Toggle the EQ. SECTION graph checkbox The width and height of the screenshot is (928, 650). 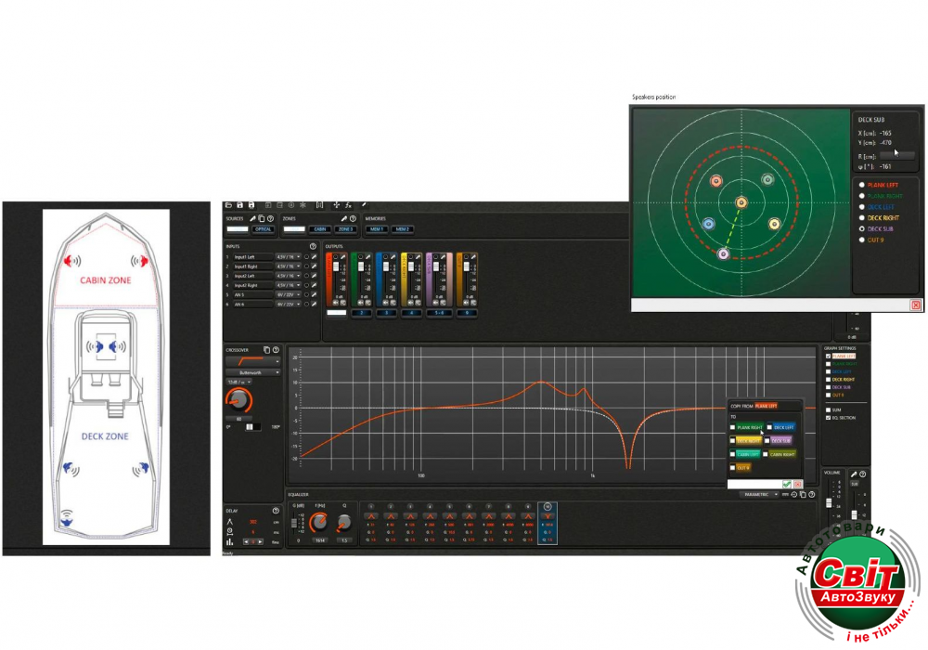pos(828,418)
